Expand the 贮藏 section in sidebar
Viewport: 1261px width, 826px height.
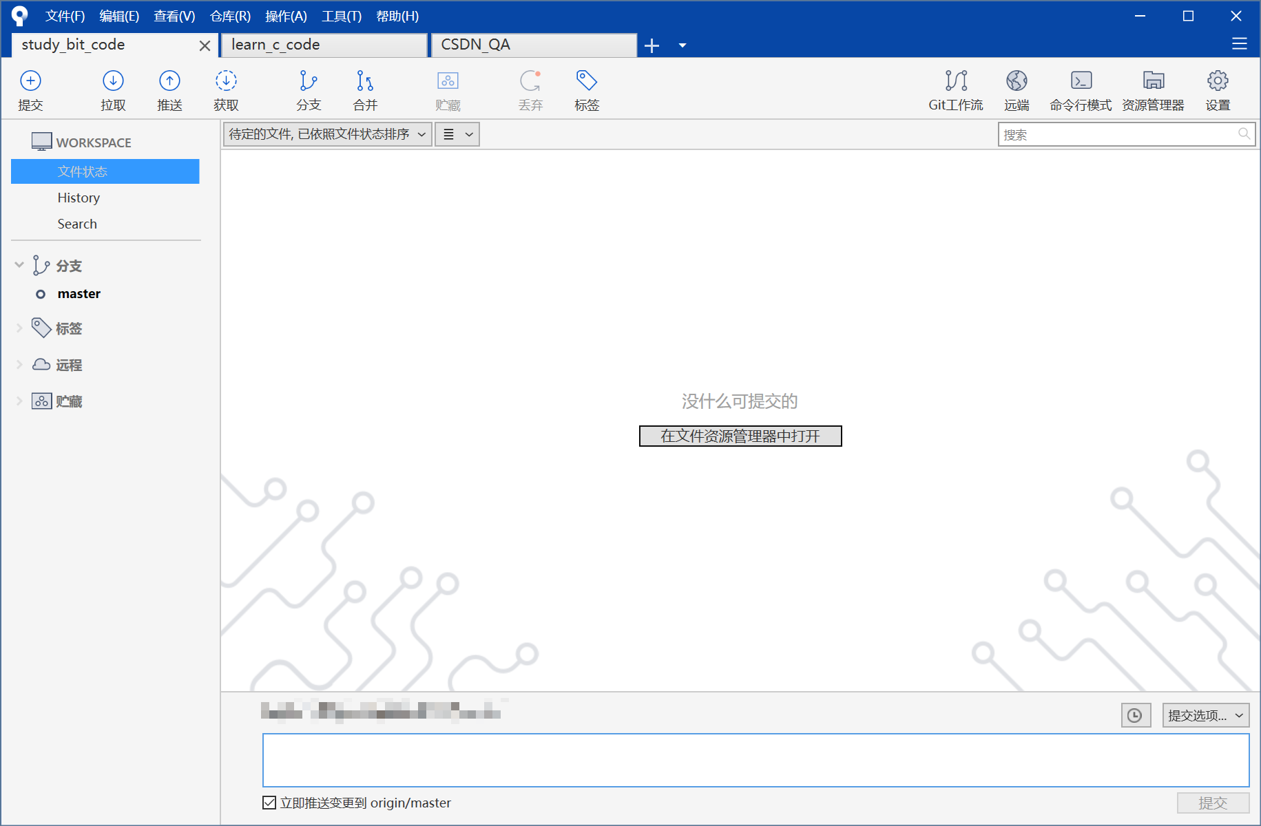coord(19,401)
